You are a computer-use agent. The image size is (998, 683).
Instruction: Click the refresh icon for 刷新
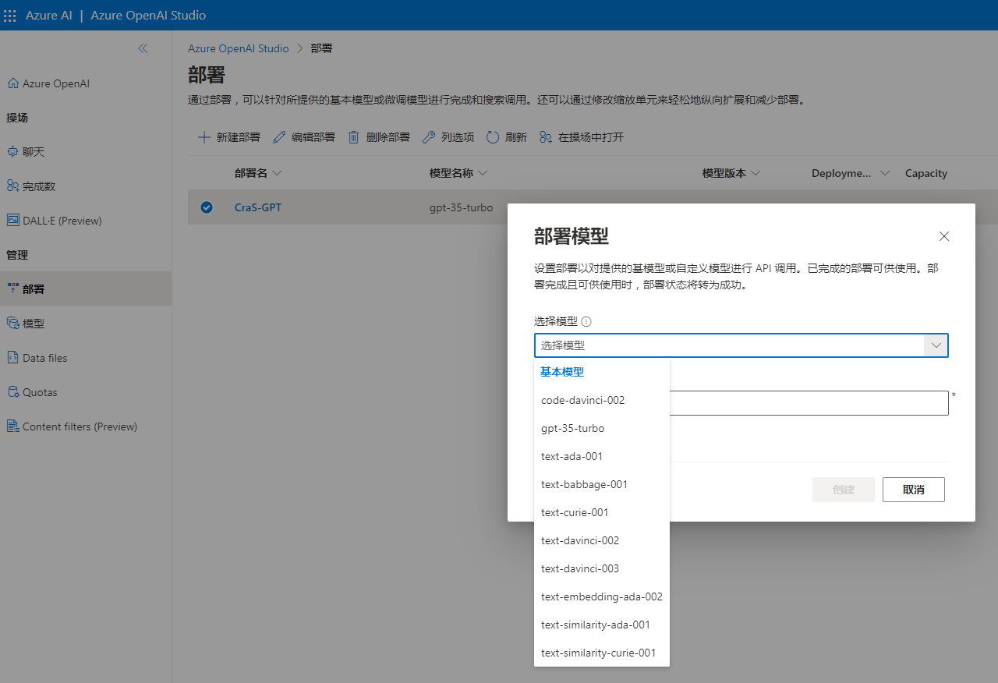coord(493,137)
